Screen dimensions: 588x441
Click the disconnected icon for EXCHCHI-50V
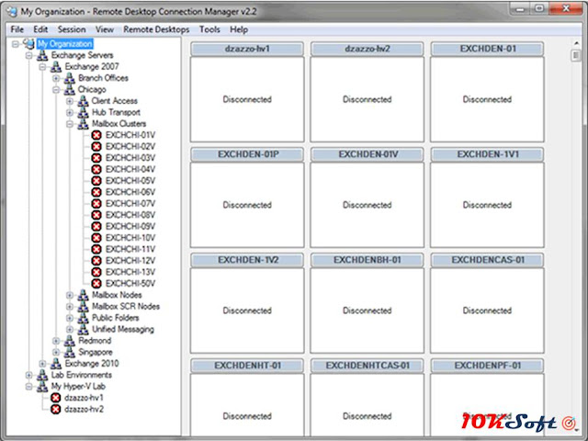[x=96, y=284]
